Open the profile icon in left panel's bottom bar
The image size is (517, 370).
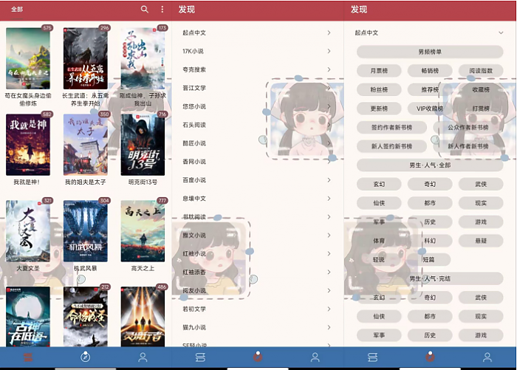tap(143, 357)
